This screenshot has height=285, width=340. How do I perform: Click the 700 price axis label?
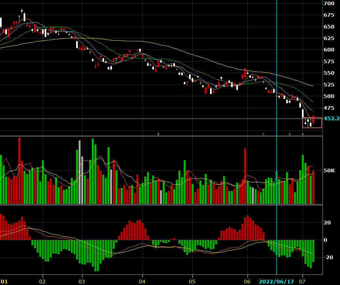329,4
